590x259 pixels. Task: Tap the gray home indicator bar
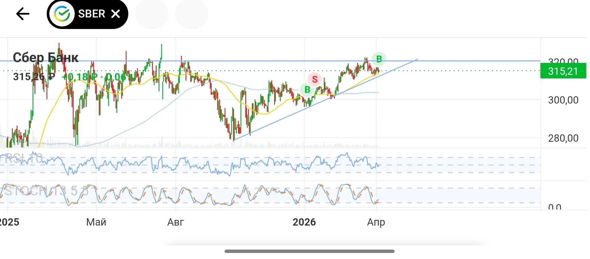coord(310,251)
